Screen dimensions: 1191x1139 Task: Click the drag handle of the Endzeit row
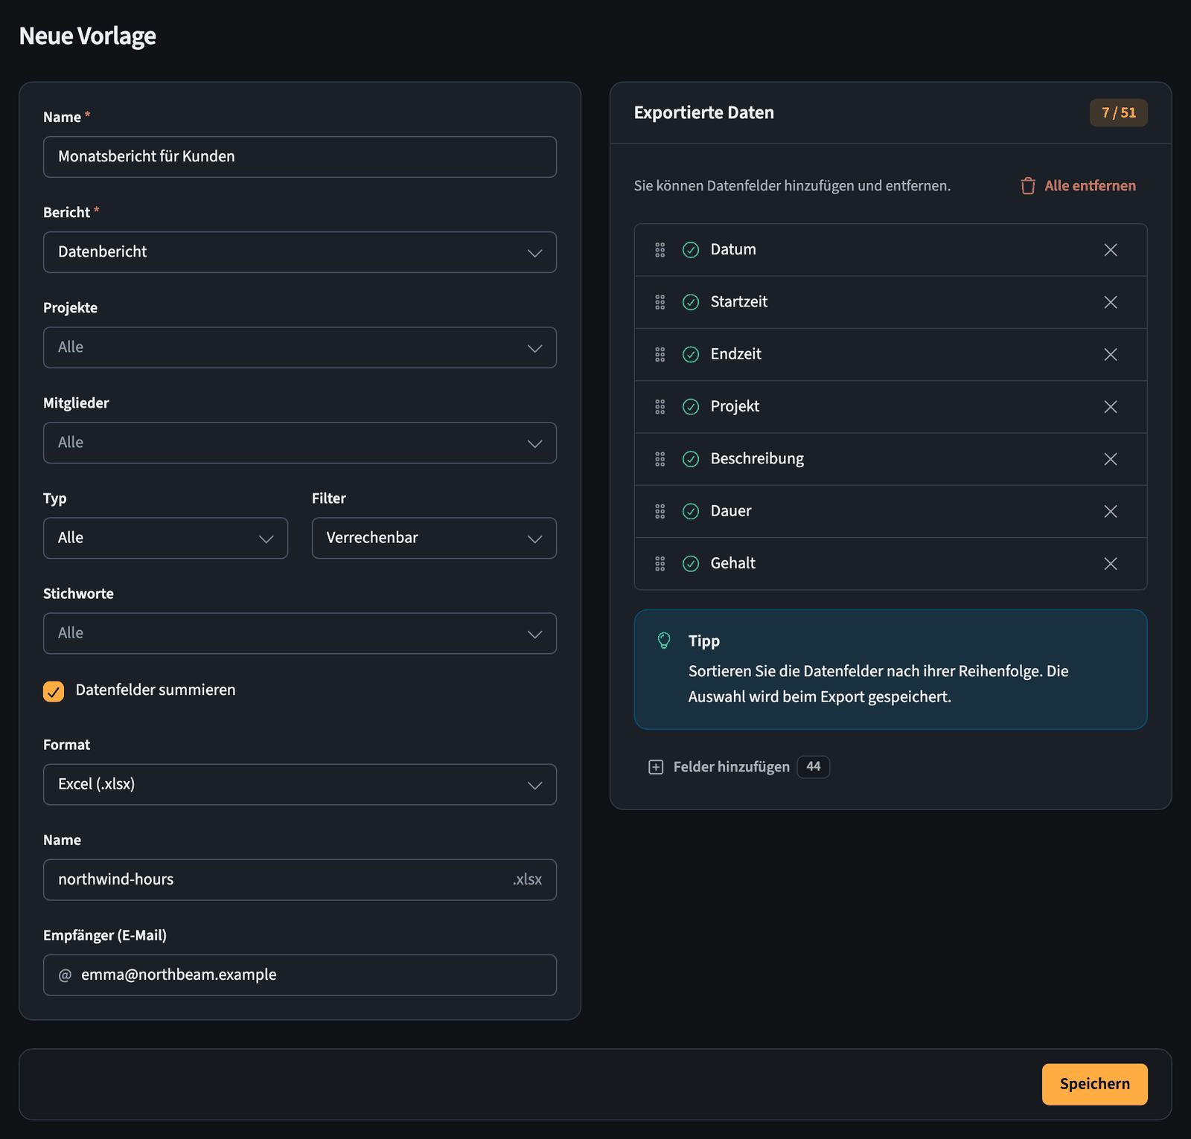pos(660,354)
